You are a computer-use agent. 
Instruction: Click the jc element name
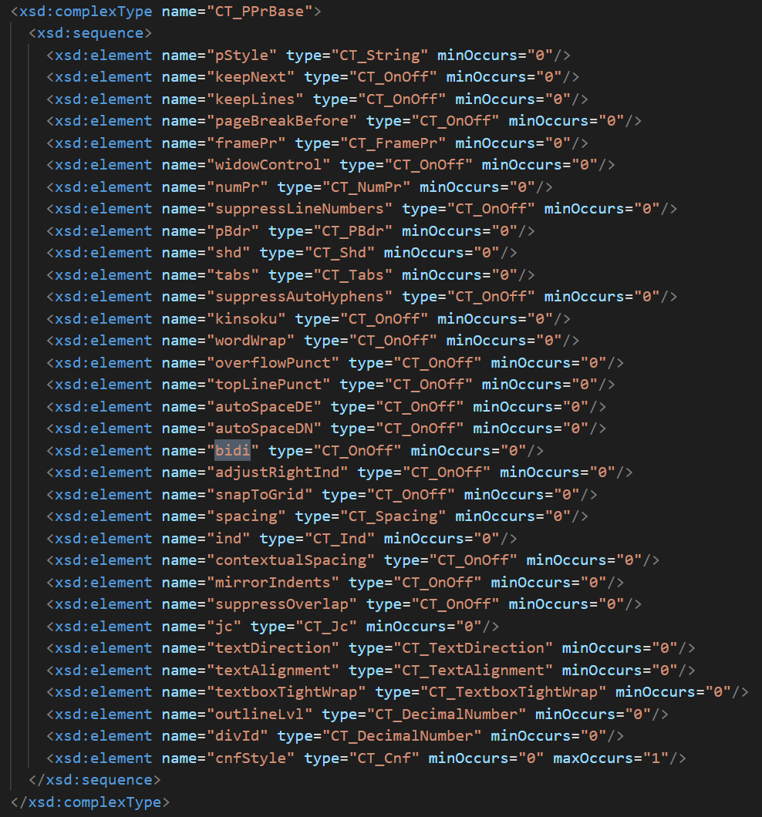pos(224,627)
